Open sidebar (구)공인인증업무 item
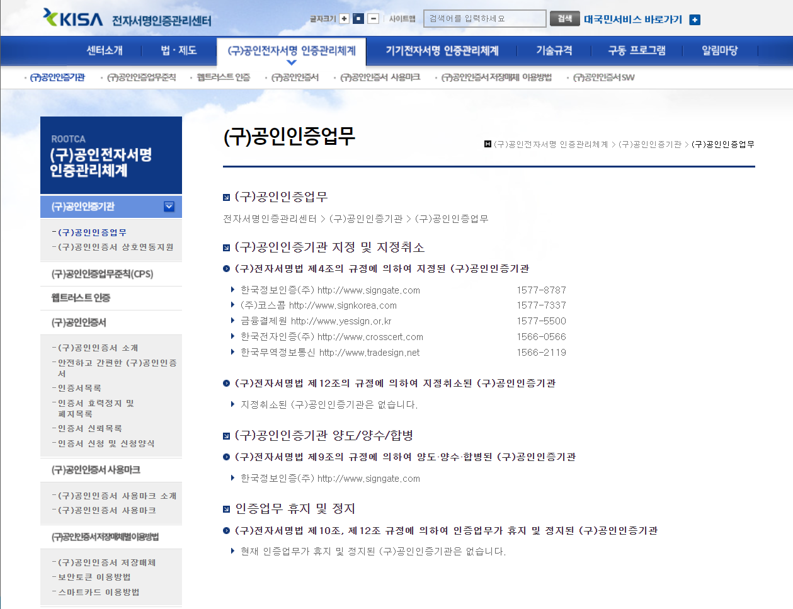 click(92, 232)
